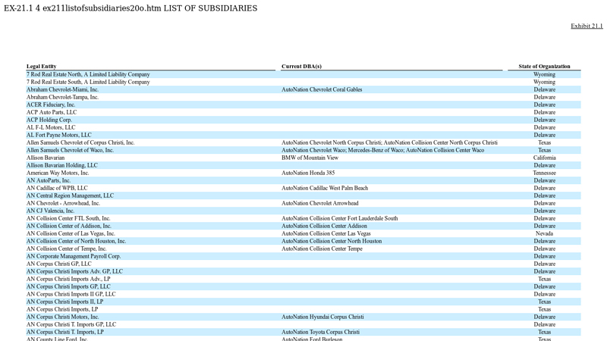The height and width of the screenshot is (341, 607).
Task: Select Abraham Chevrolet-Miami, Inc. entity
Action: (x=62, y=89)
